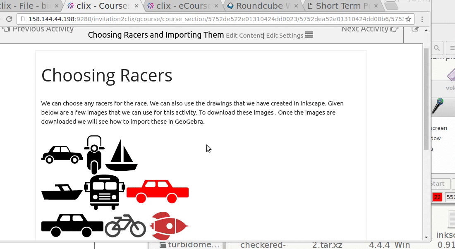Screen dimensions: 455x249
Task: Click the sailboat racer image
Action: click(121, 156)
